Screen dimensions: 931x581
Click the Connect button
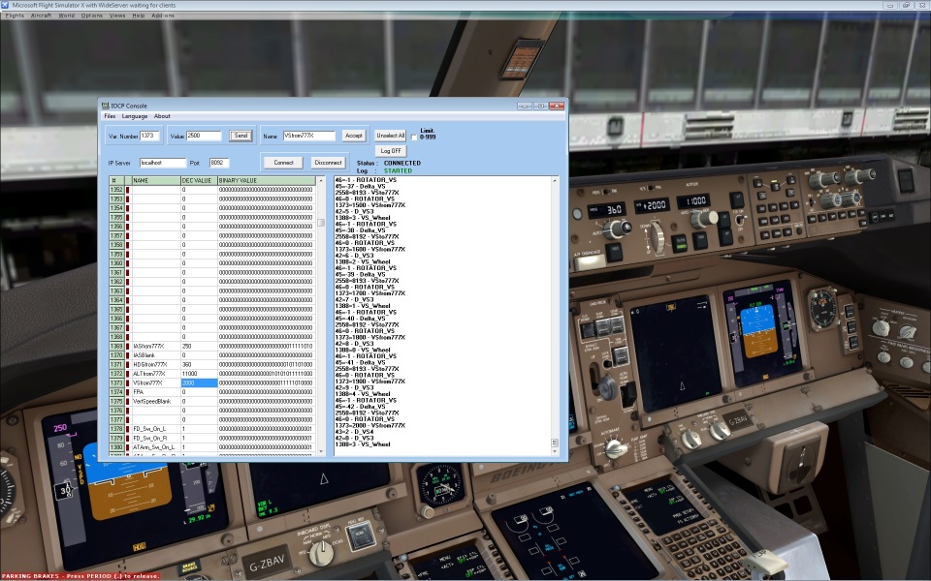tap(281, 162)
